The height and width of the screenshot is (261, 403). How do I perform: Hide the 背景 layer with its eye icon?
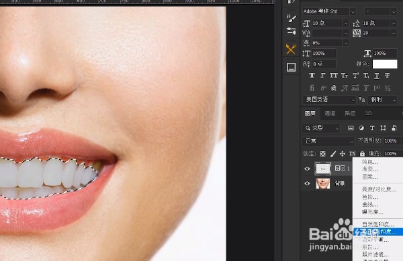click(307, 183)
